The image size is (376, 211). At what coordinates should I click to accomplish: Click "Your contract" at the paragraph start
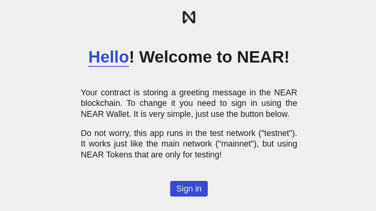pos(105,93)
